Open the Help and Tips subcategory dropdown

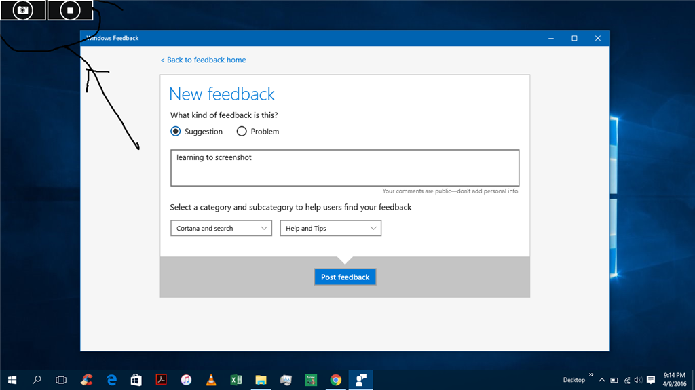pyautogui.click(x=331, y=229)
